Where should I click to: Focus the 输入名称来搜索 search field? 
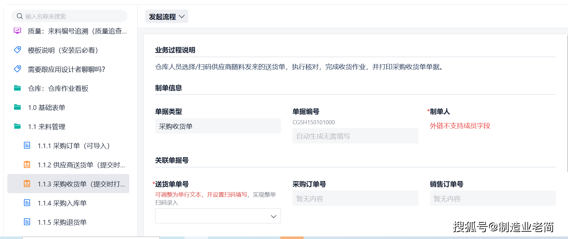click(x=69, y=16)
